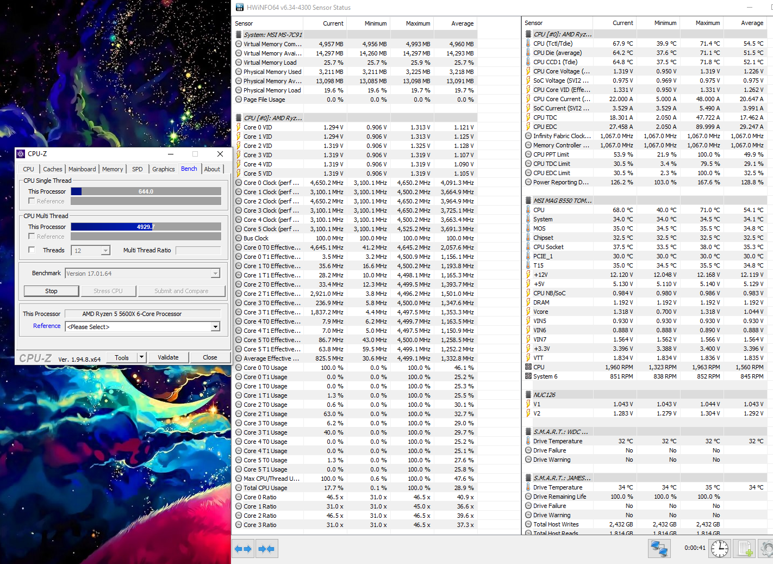773x564 pixels.
Task: Switch to the CPU tab in CPU-Z
Action: click(29, 169)
